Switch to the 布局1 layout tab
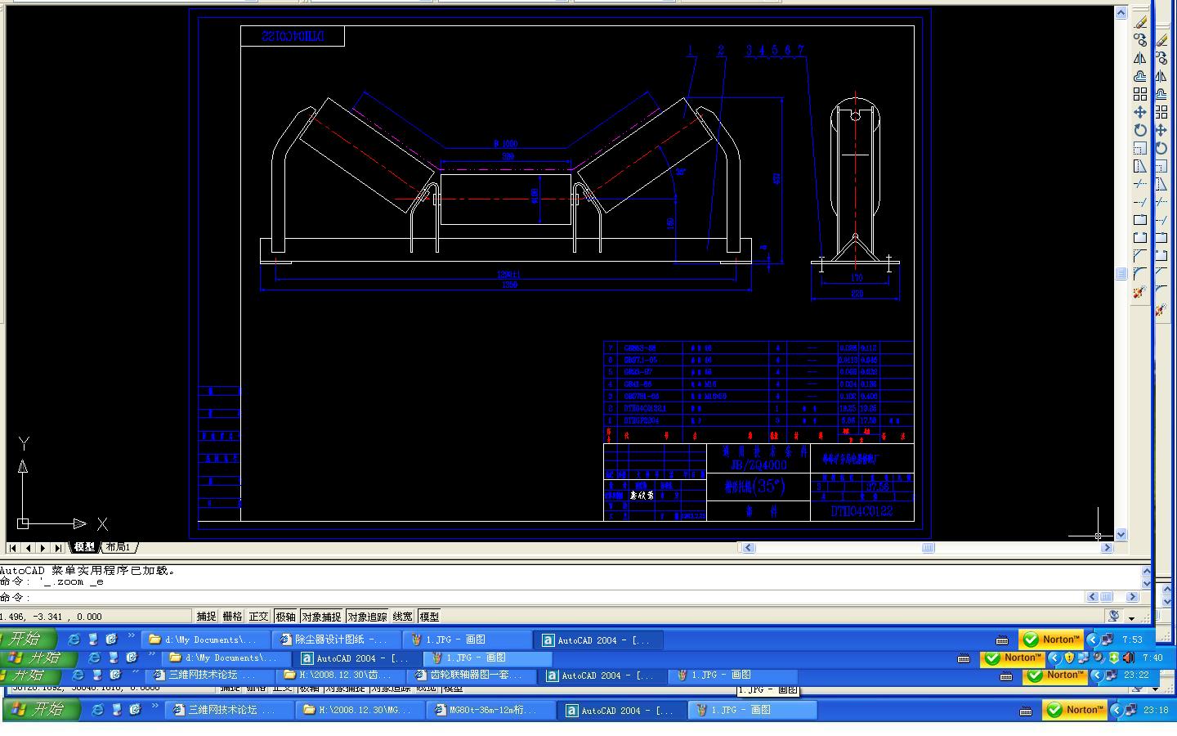Screen dimensions: 1177x736 pos(118,547)
